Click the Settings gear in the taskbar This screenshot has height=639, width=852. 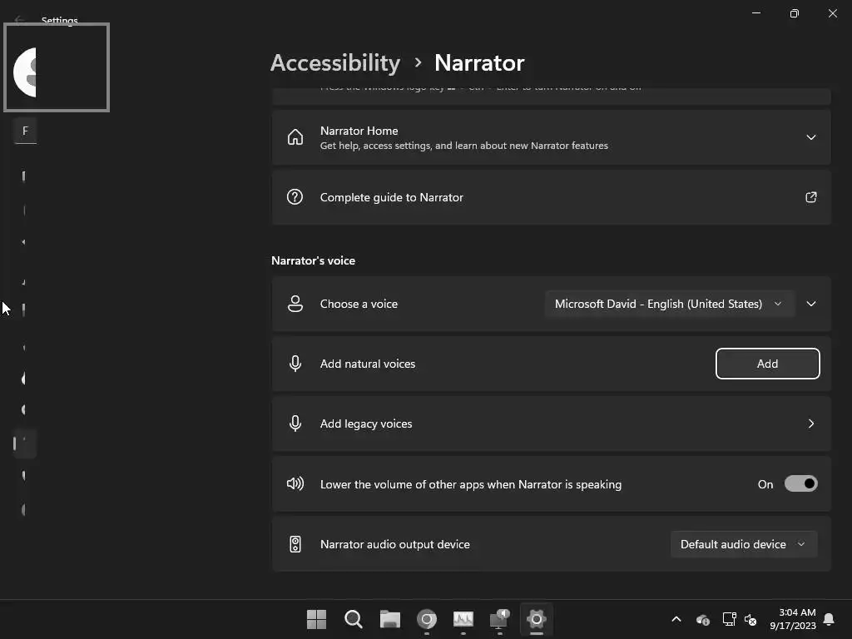(537, 619)
